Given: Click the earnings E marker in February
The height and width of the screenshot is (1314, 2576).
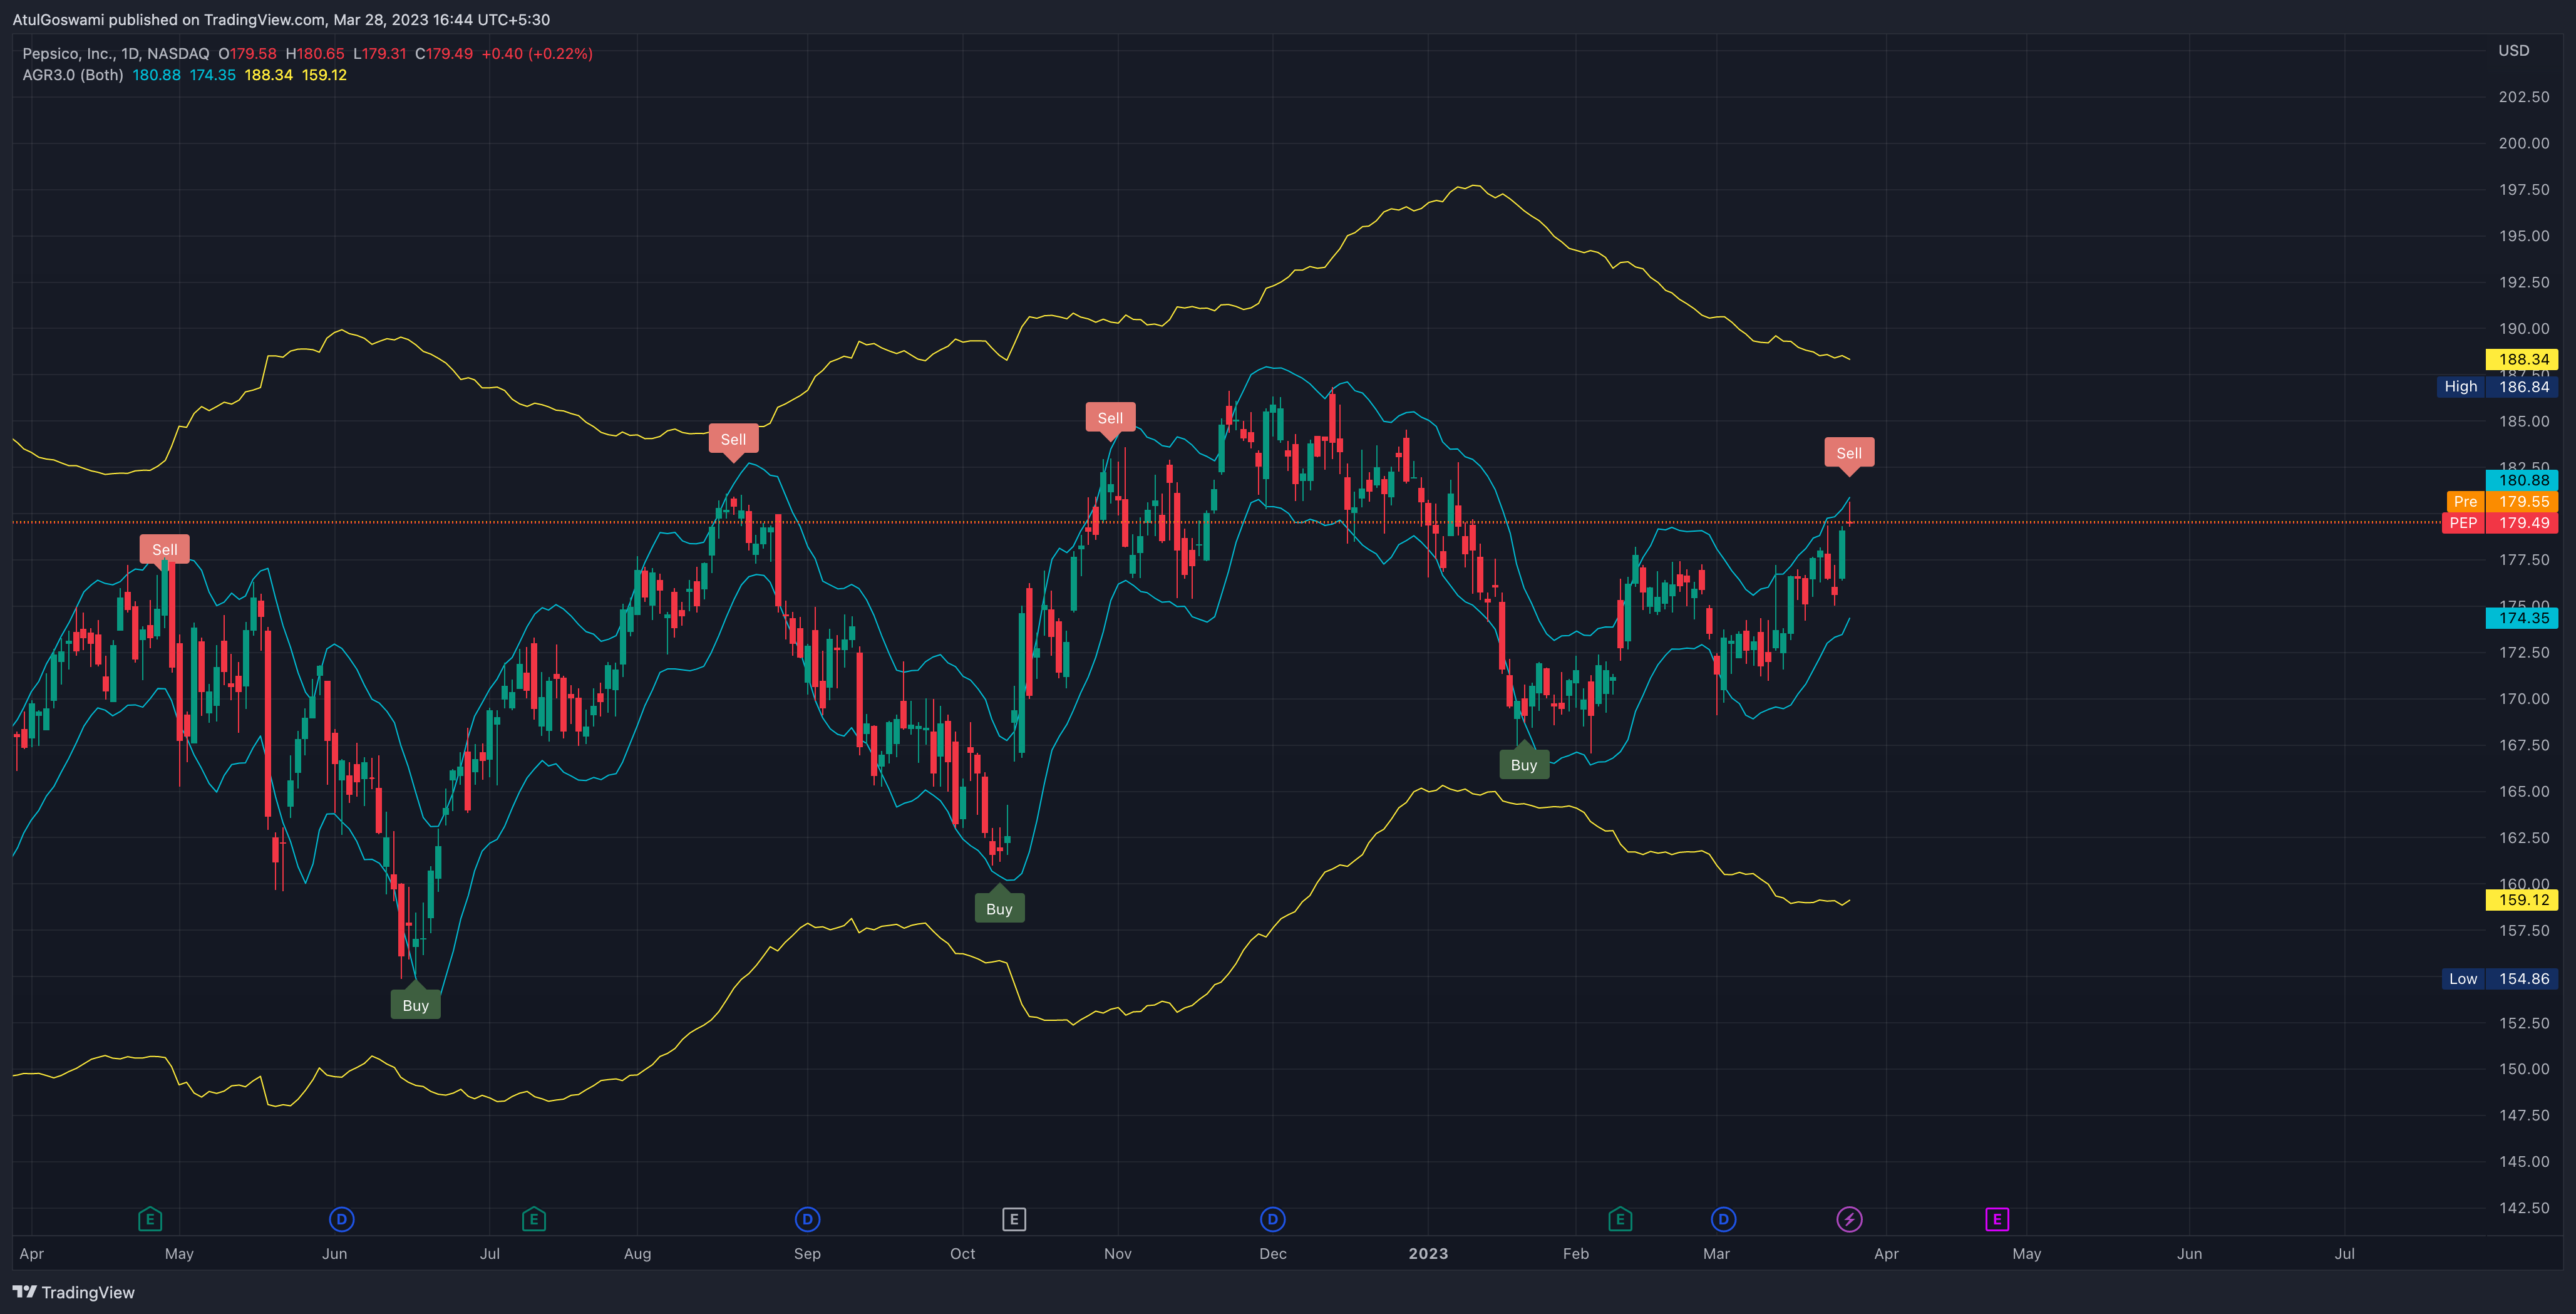Looking at the screenshot, I should point(1620,1219).
